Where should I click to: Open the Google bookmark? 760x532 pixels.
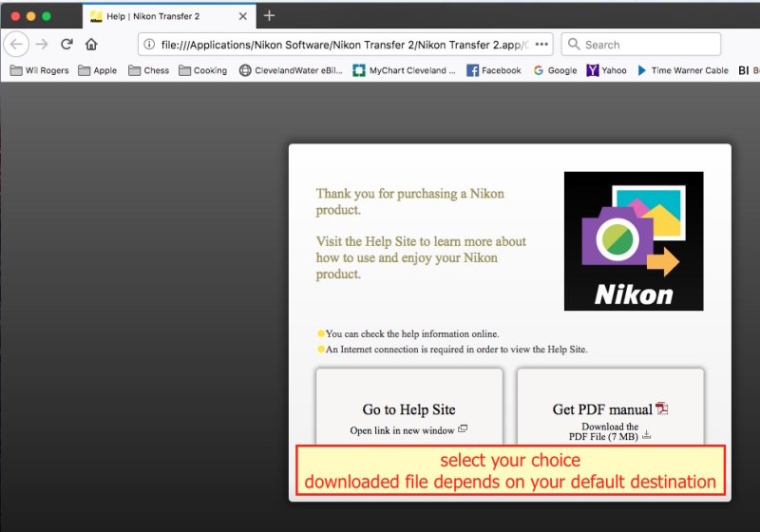[555, 70]
